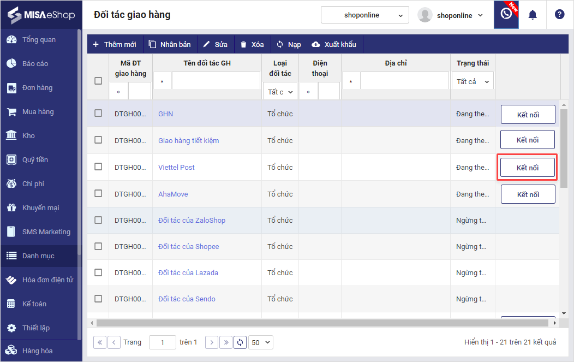Open the notifications bell icon
The height and width of the screenshot is (362, 574).
pos(533,15)
